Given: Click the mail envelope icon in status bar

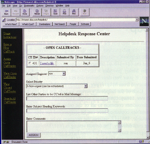Looking at the screenshot, I should (x=140, y=141).
